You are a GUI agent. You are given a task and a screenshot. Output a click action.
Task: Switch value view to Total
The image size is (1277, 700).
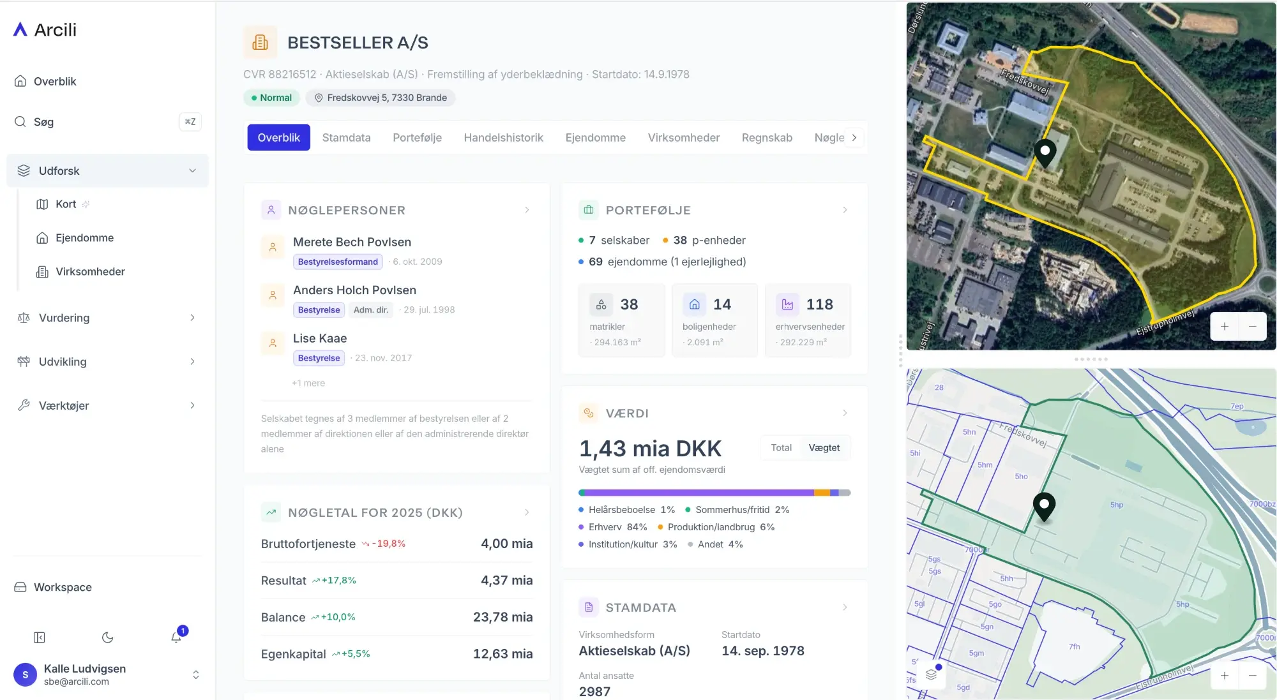tap(781, 447)
